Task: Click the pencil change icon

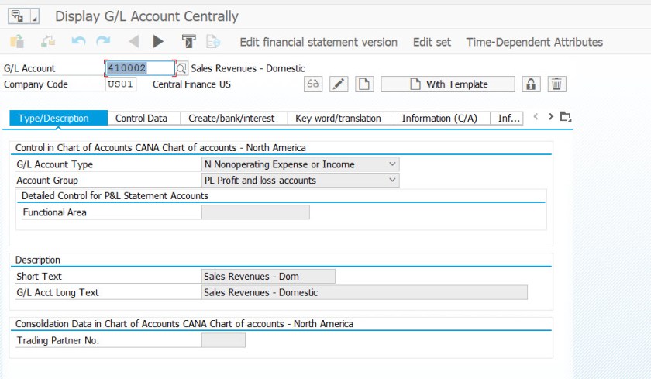Action: pos(339,84)
